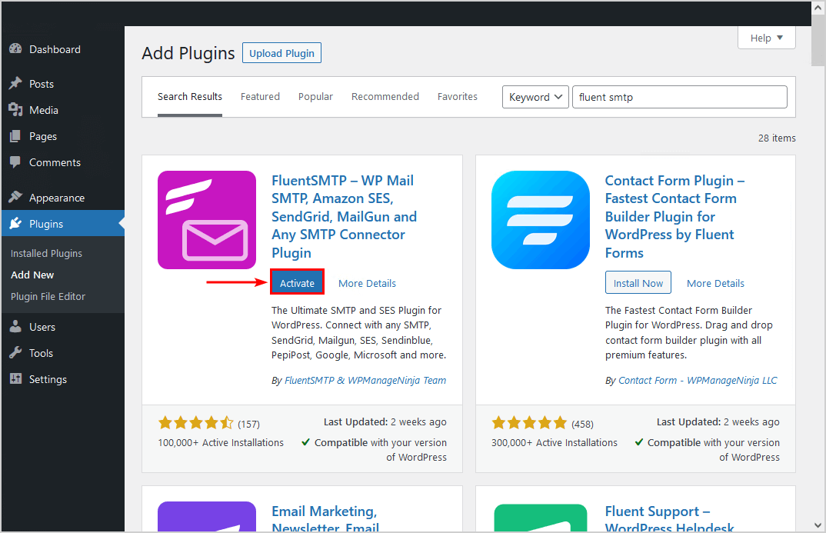Click the Settings sliders icon
This screenshot has height=533, width=826.
coord(16,378)
